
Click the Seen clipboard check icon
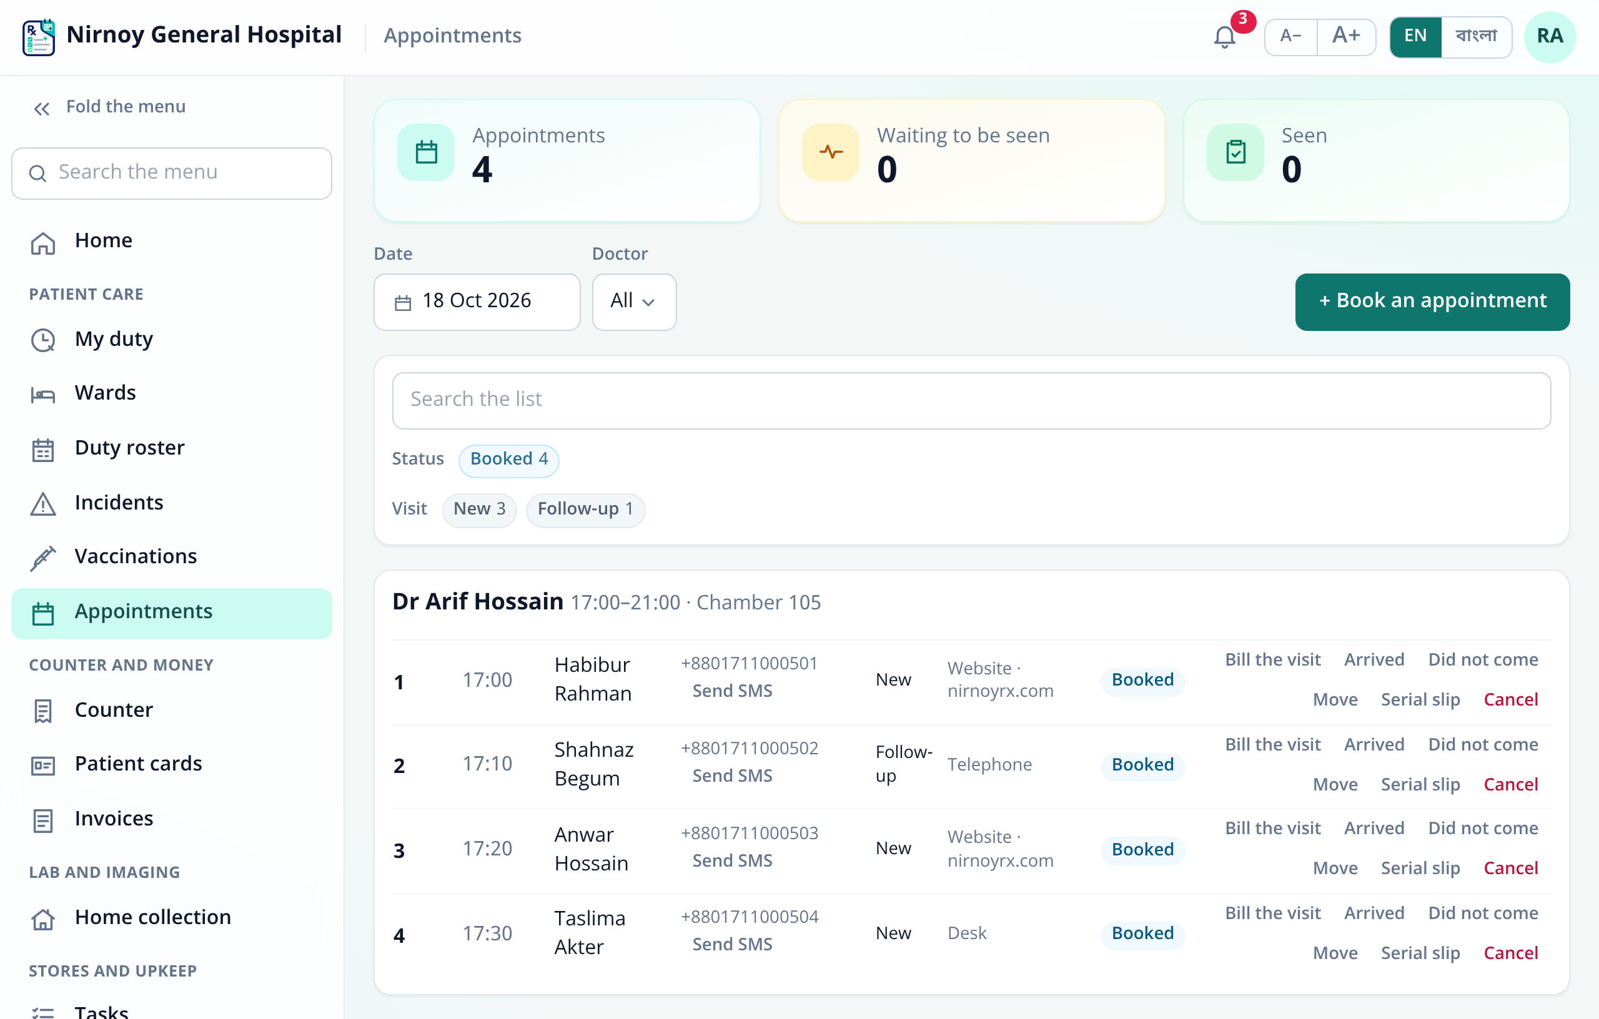[1235, 152]
